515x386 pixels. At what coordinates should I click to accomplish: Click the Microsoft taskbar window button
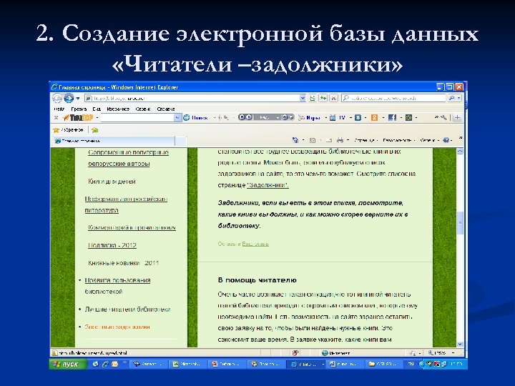(x=189, y=364)
